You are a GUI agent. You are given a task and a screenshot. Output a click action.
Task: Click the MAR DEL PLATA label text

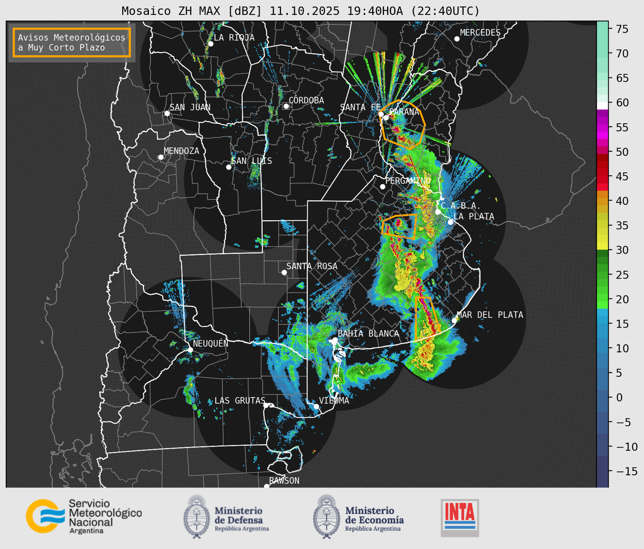click(490, 315)
